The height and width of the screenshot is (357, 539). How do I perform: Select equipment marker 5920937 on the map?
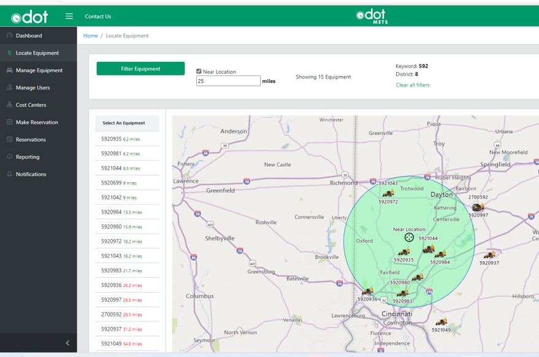[x=489, y=255]
